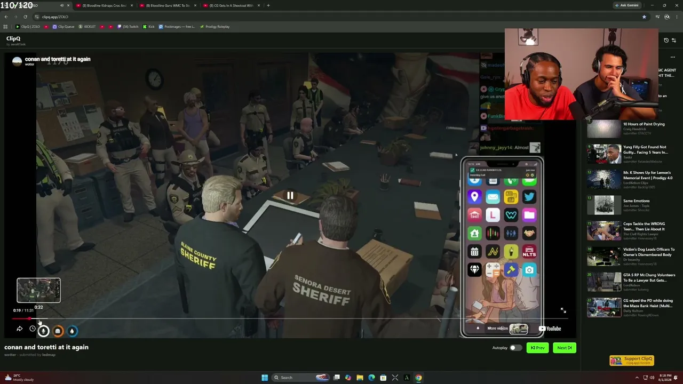Open File Explorer from the taskbar
Screen dimensions: 683x384
pos(360,378)
